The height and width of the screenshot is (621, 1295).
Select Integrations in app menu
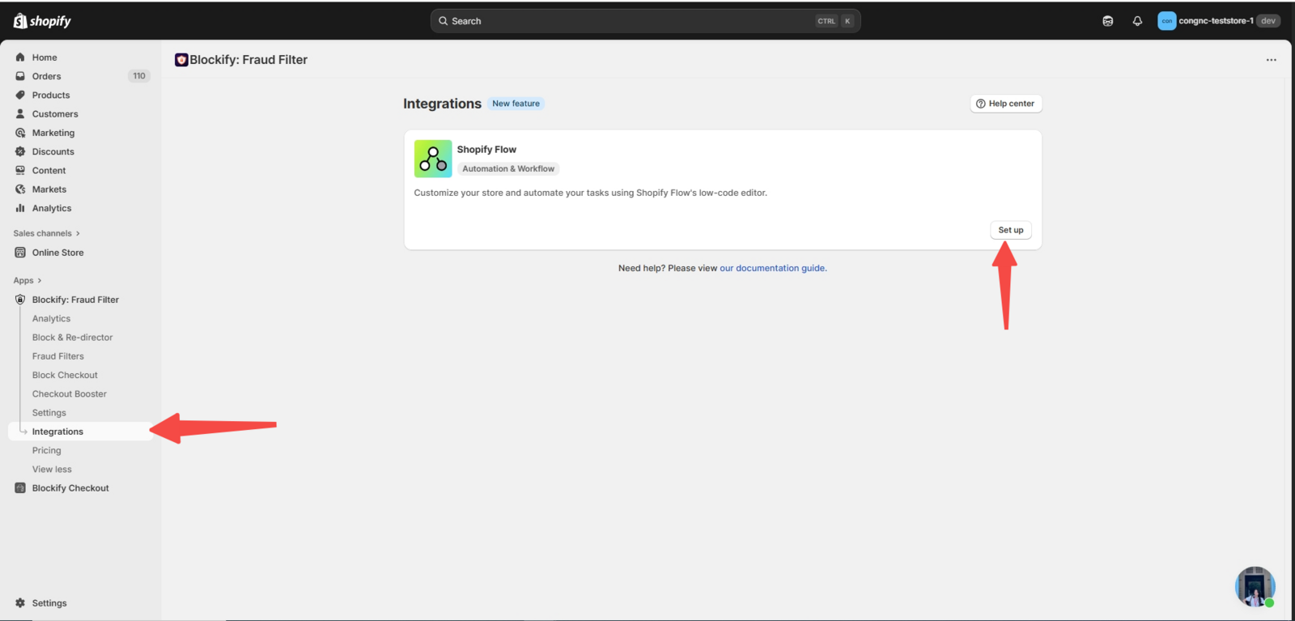(x=80, y=432)
